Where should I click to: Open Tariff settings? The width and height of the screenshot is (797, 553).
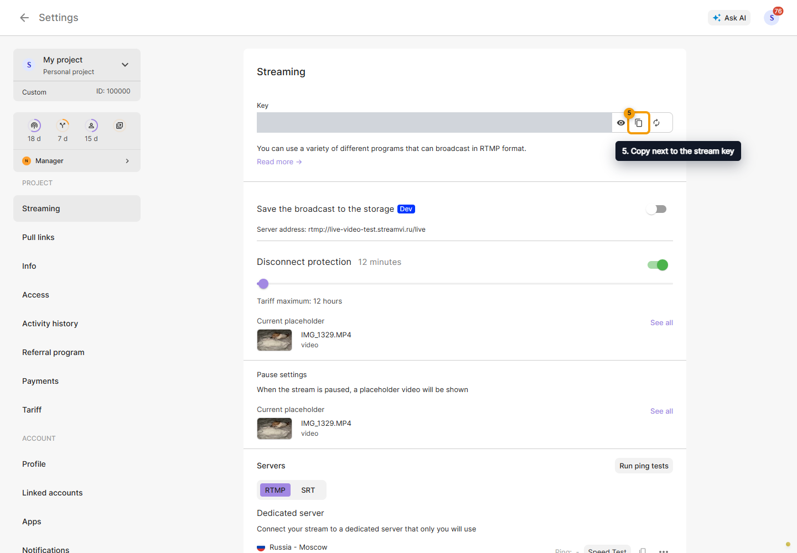[x=77, y=410]
